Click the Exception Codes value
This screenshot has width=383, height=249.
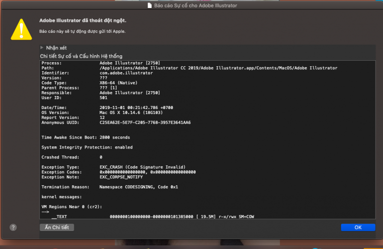148,172
